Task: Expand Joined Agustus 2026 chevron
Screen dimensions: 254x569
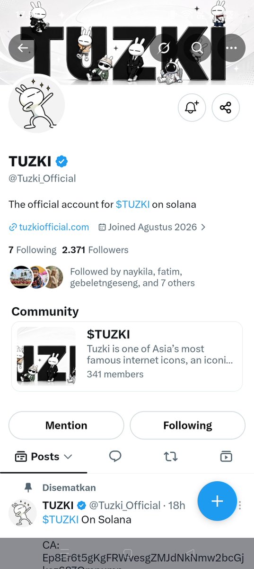Action: pyautogui.click(x=203, y=227)
